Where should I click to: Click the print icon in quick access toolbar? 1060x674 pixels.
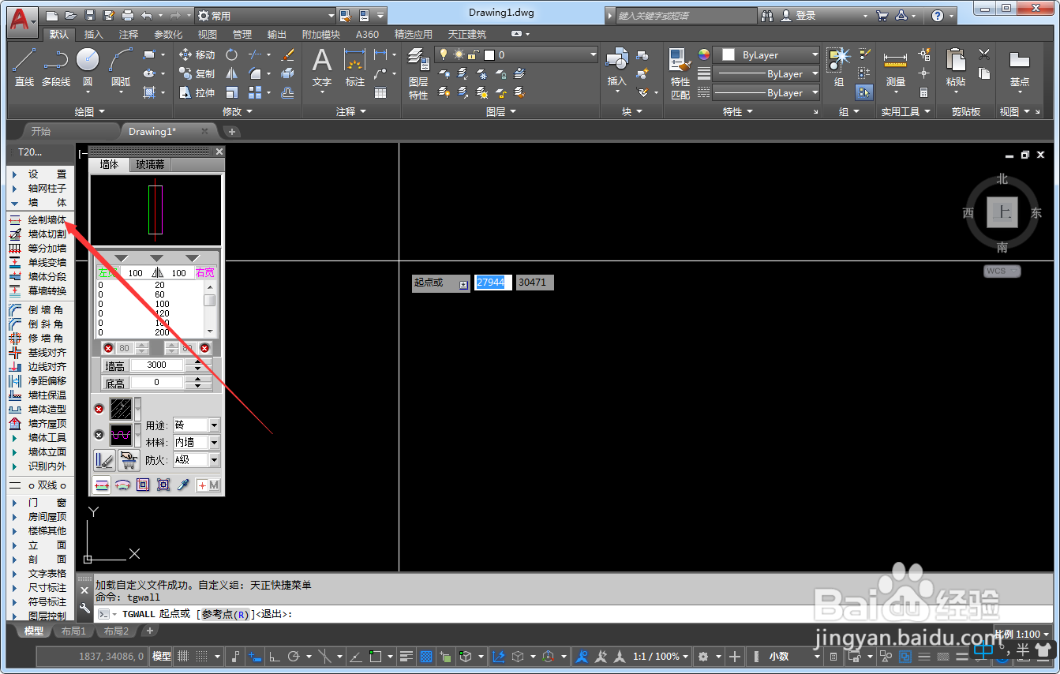[x=128, y=15]
